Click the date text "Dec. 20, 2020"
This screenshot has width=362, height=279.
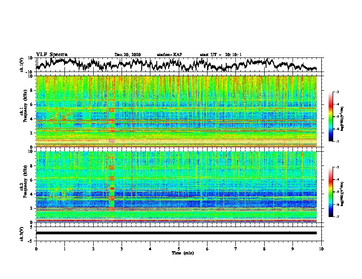(x=128, y=55)
